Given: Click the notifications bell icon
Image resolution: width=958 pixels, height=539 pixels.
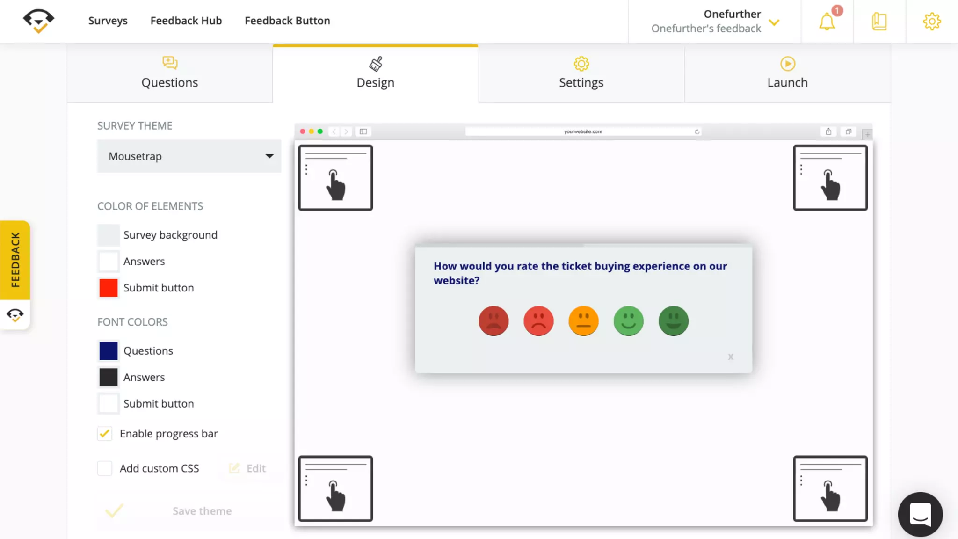Looking at the screenshot, I should 827,22.
